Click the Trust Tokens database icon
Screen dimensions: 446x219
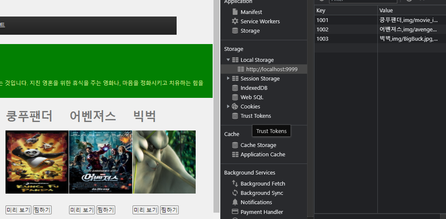(x=235, y=116)
